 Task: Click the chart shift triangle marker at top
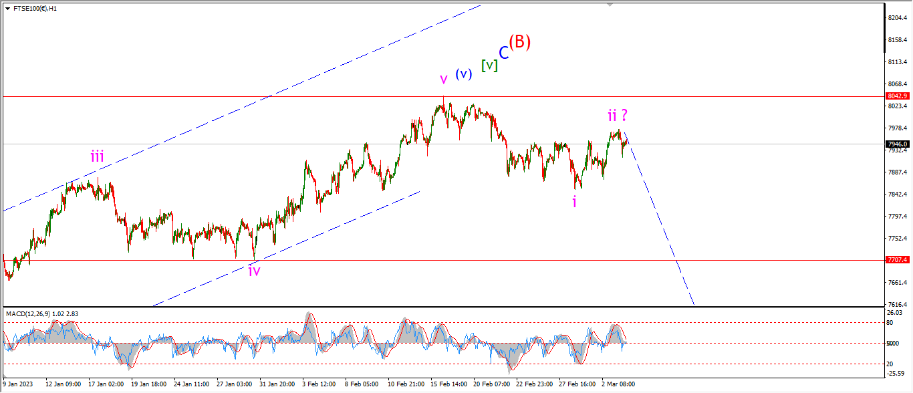tap(610, 4)
